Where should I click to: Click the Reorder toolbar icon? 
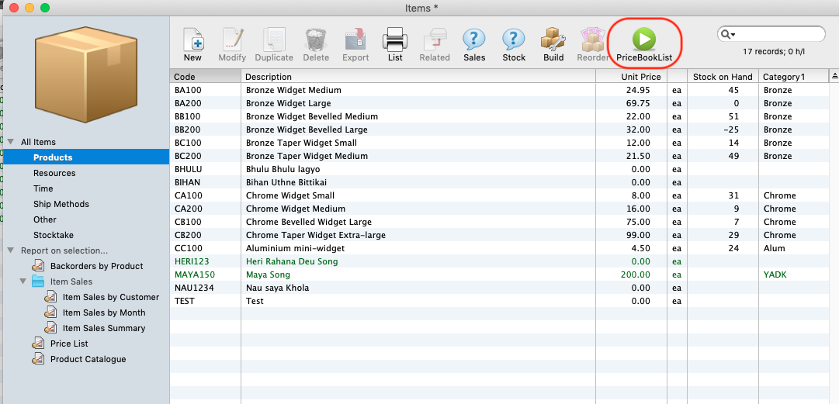[593, 40]
